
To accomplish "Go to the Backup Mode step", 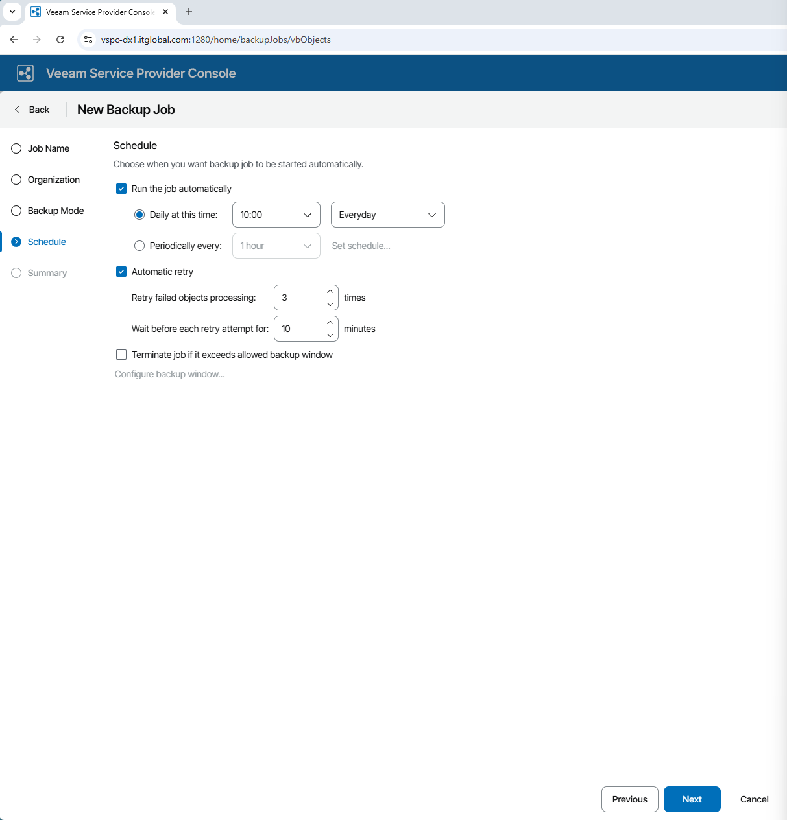I will pos(47,211).
